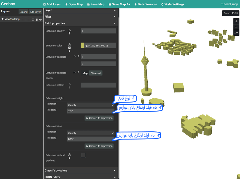
Task: Hide the view/building layer with eye icon
Action: coord(40,20)
